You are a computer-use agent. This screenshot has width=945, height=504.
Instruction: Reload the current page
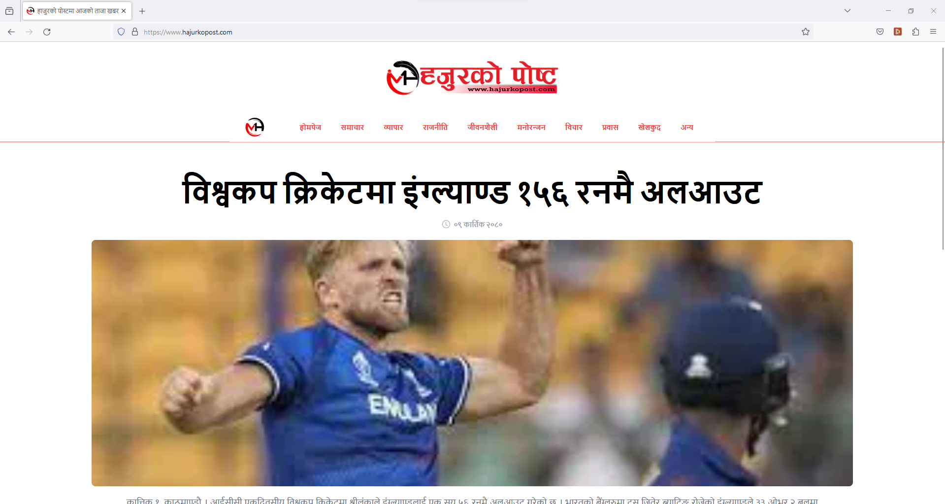tap(47, 32)
